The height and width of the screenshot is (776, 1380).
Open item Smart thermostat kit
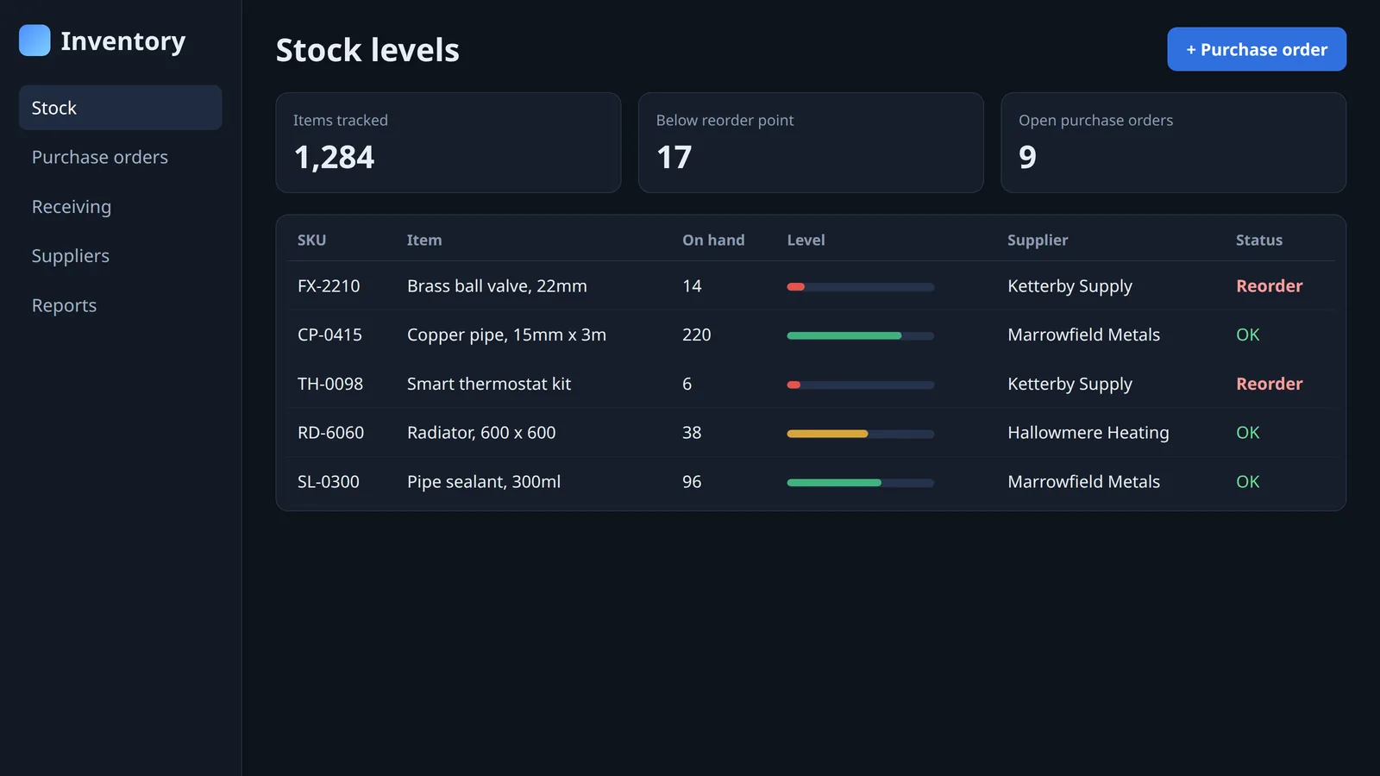[x=489, y=384]
